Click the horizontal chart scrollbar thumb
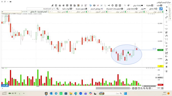This screenshot has height=96, width=172. coord(113,88)
